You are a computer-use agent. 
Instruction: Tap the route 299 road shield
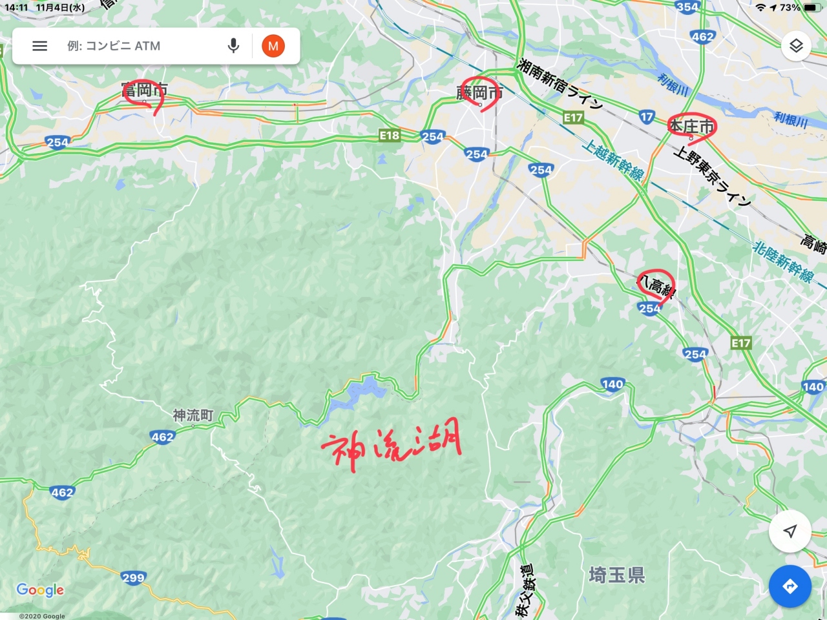click(x=133, y=577)
